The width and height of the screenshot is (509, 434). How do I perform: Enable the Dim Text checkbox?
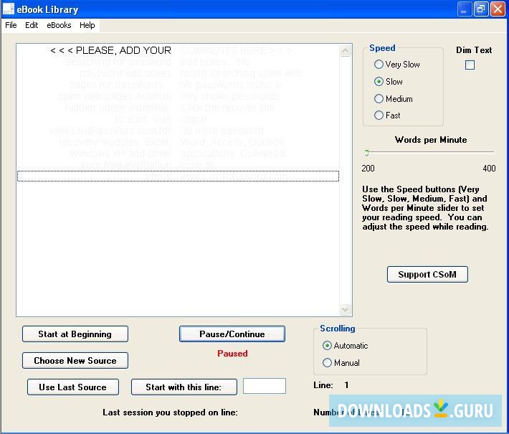pos(470,65)
